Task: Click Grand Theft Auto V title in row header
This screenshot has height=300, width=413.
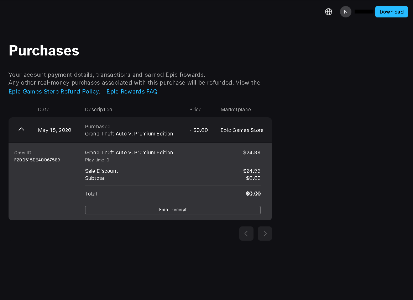Action: [129, 134]
